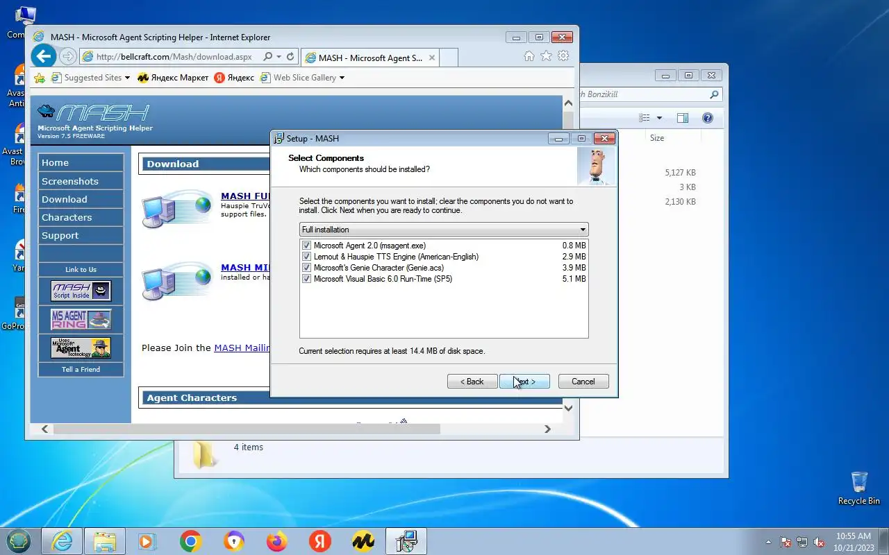
Task: Click Tell a Friend in sidebar
Action: tap(81, 369)
